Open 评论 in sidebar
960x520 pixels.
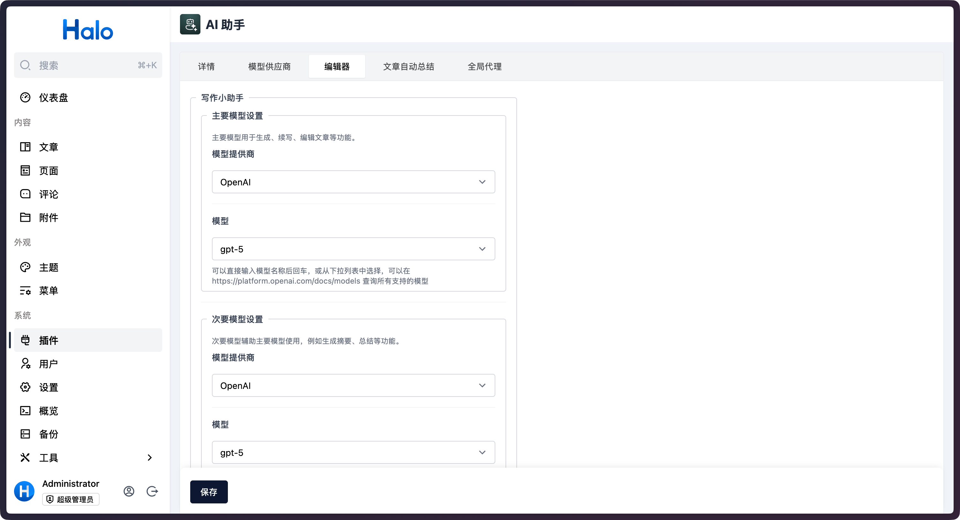(88, 194)
